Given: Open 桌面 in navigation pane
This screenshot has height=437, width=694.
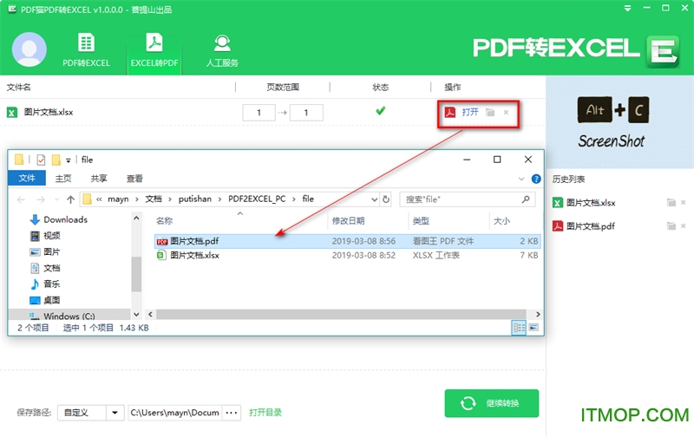Looking at the screenshot, I should [x=45, y=300].
